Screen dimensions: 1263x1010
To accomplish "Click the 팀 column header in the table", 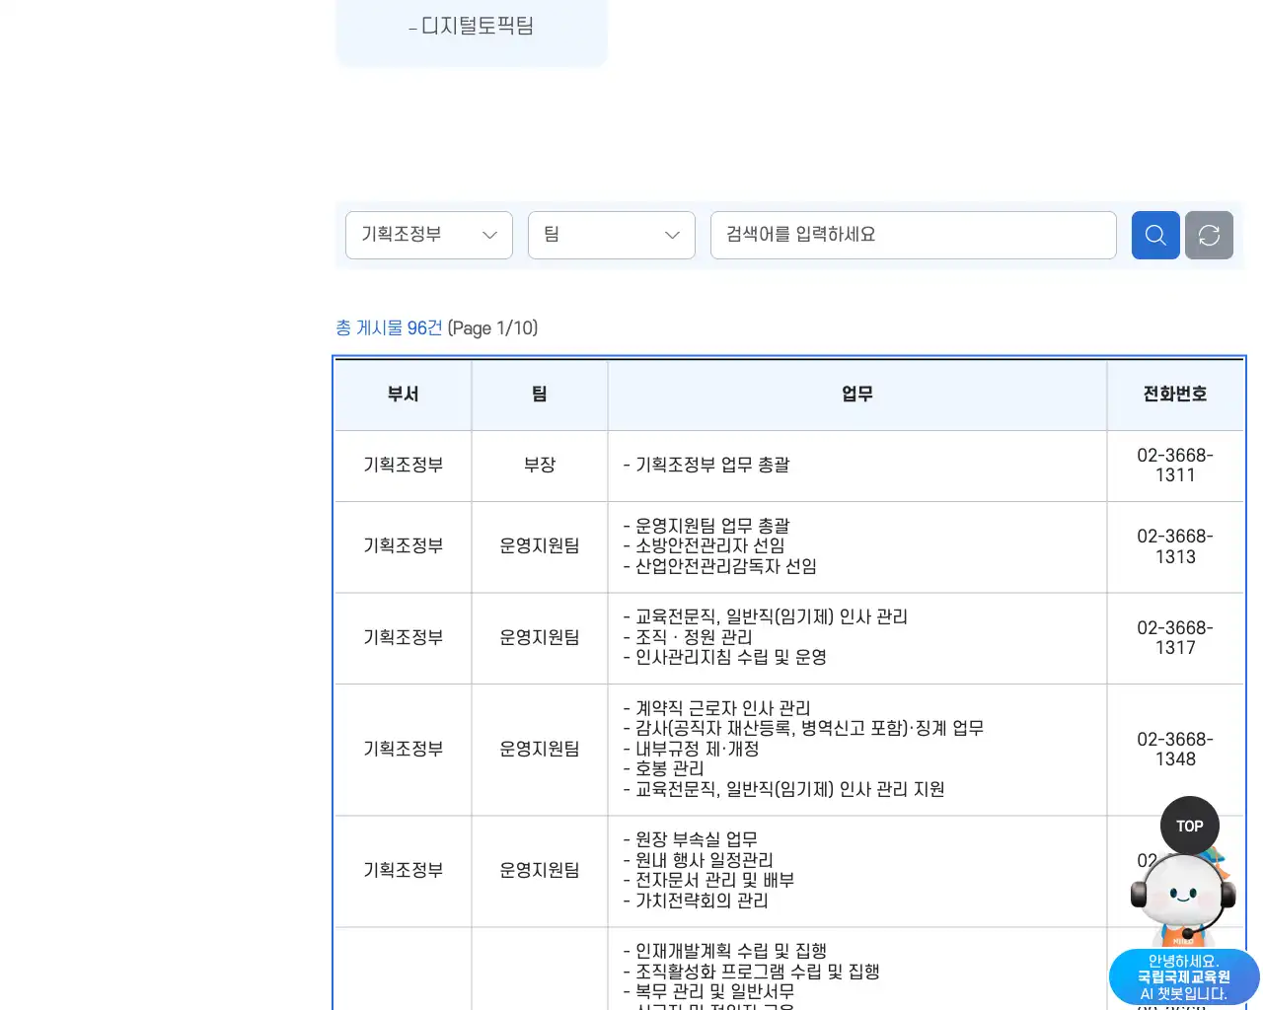I will click(540, 395).
